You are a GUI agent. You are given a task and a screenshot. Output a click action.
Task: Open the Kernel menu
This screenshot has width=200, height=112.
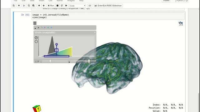click(60, 1)
